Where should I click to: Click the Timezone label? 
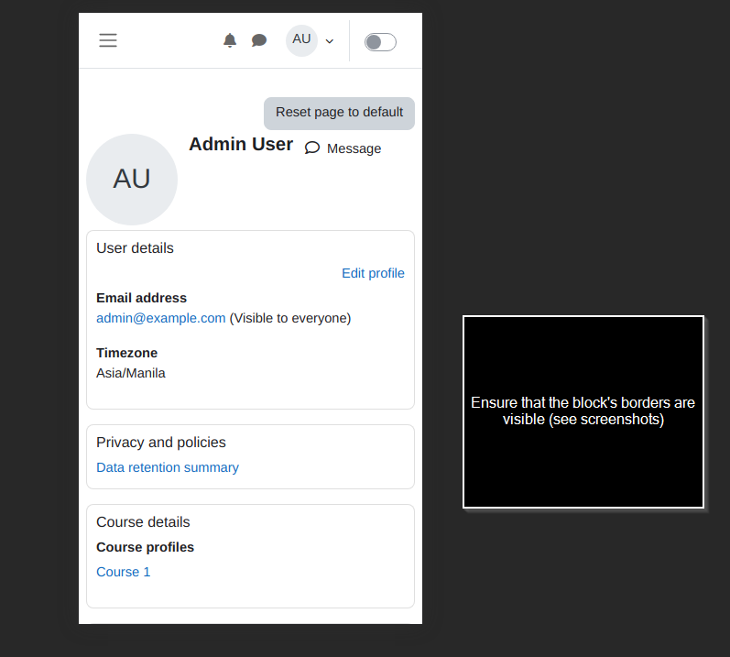(x=127, y=353)
